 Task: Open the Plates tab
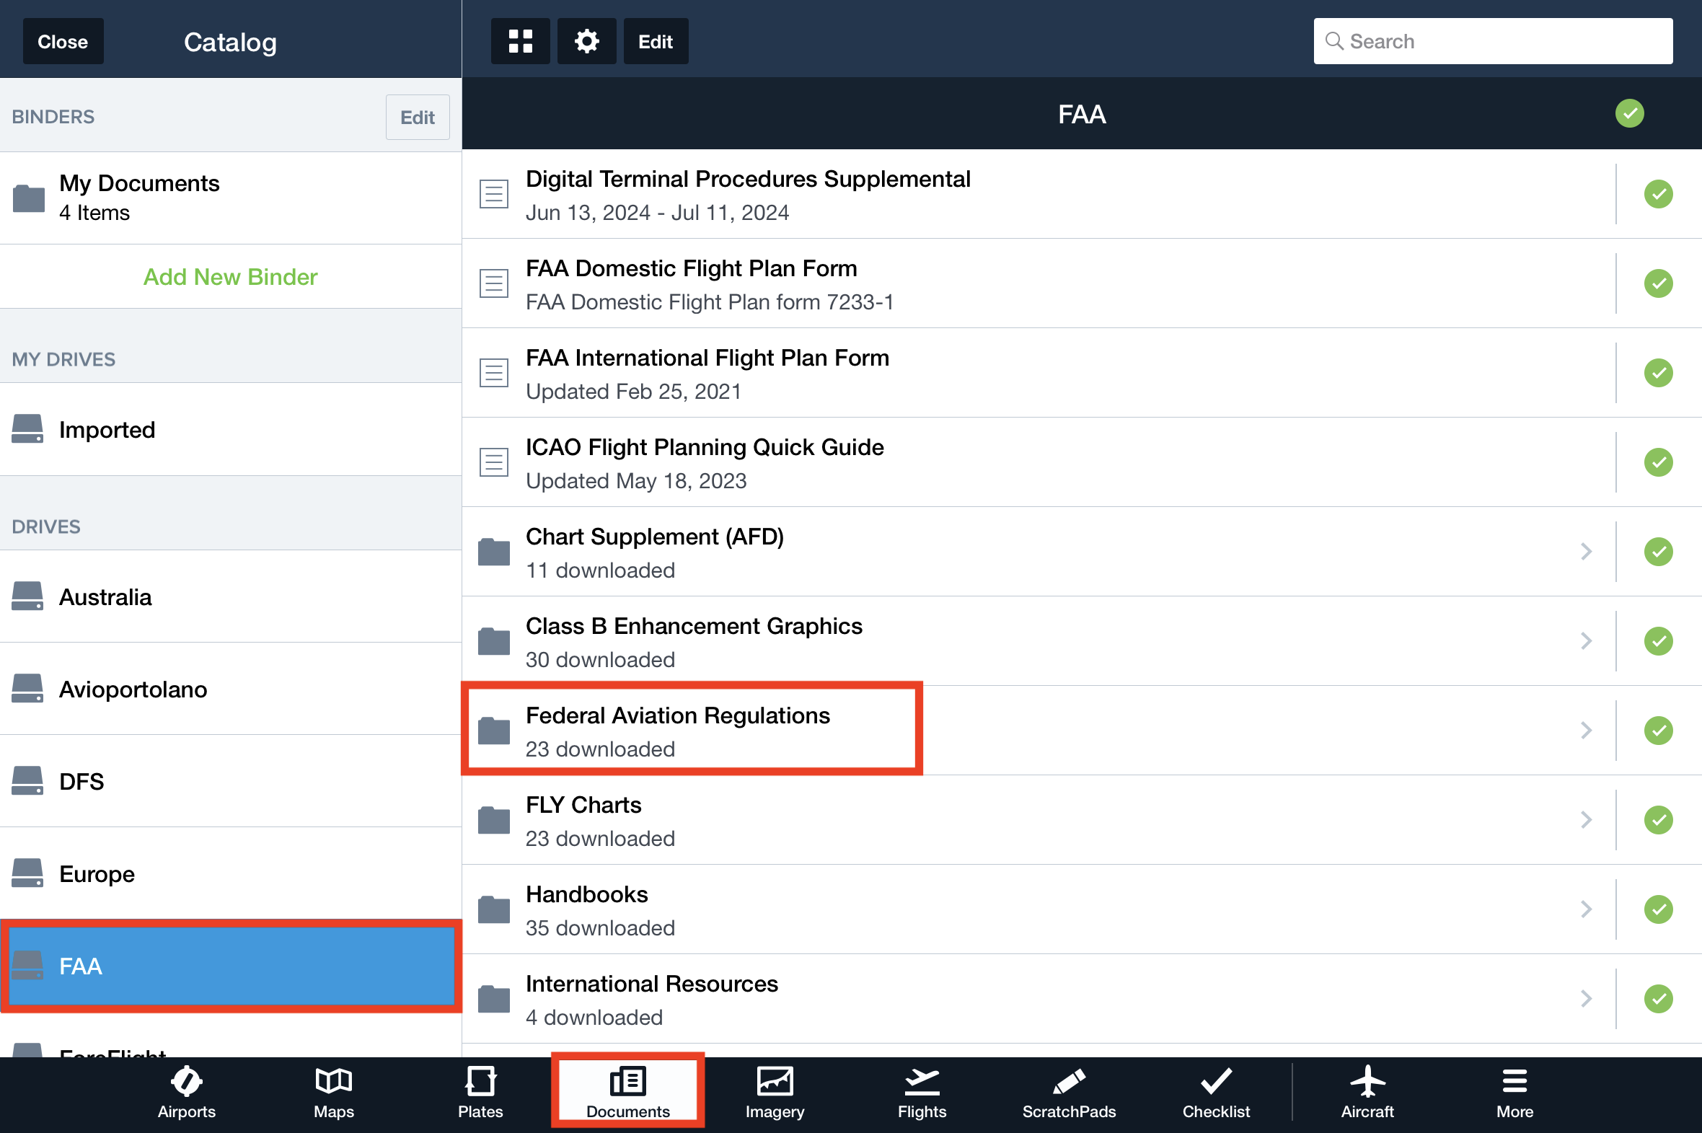pyautogui.click(x=480, y=1093)
